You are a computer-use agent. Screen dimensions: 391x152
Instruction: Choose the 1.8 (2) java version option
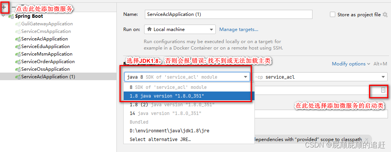pyautogui.click(x=189, y=105)
